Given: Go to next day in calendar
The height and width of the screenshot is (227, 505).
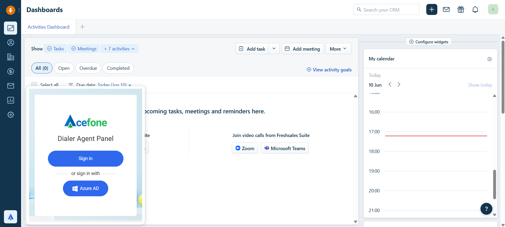Looking at the screenshot, I should [399, 85].
